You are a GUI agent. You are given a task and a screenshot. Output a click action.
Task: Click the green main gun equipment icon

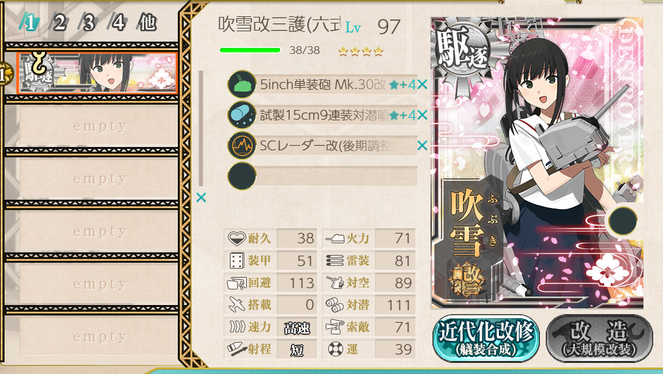[x=242, y=85]
